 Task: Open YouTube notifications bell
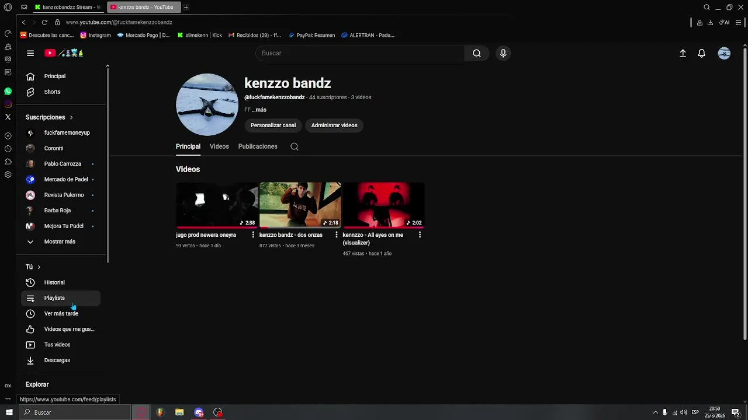[x=702, y=53]
